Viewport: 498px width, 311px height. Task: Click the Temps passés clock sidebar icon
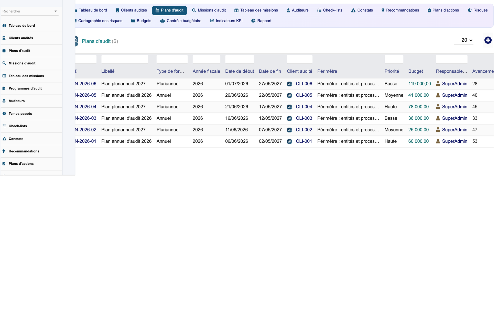pos(4,114)
